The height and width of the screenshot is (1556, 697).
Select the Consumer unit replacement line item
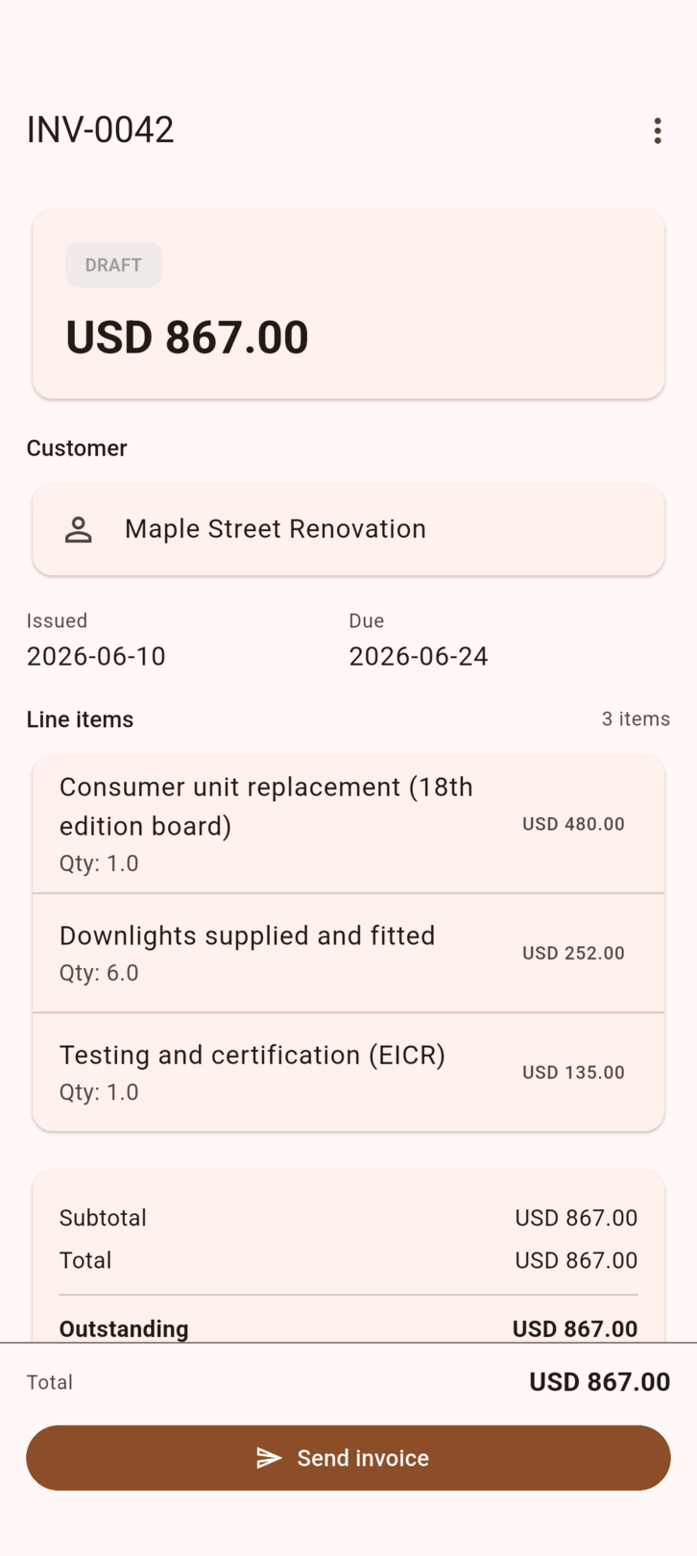click(348, 824)
